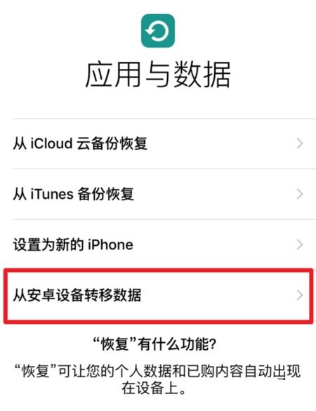Tap the word iPhone in third row
Image resolution: width=316 pixels, height=411 pixels.
pos(110,244)
